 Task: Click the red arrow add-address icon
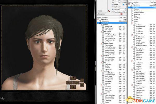click(x=109, y=11)
